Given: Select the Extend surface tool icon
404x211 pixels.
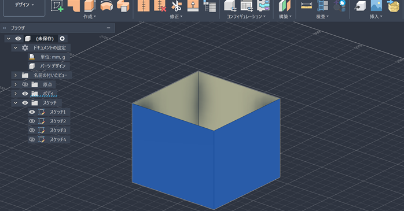Looking at the screenshot, I should pos(193,6).
